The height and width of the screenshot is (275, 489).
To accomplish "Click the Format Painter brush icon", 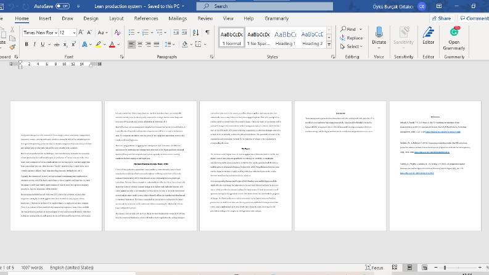I will 12,47.
